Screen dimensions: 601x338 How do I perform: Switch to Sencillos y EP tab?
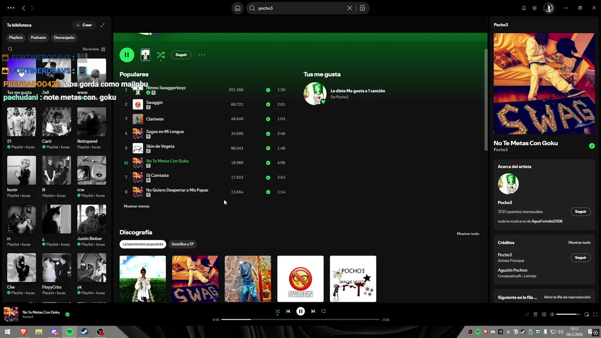[183, 244]
